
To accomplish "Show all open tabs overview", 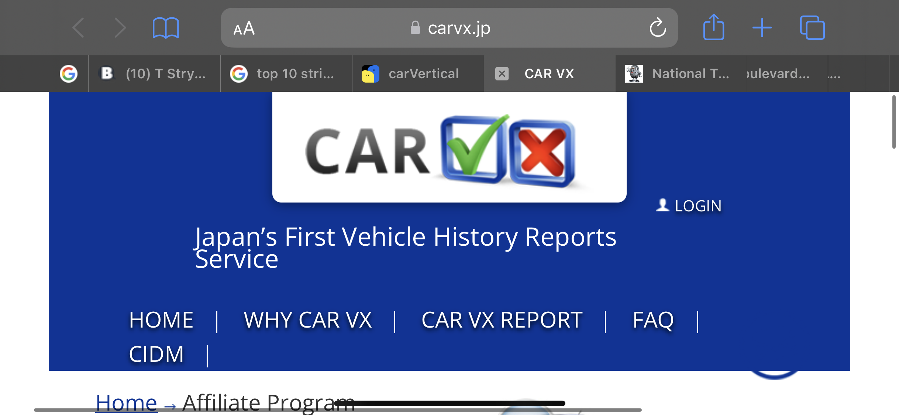I will click(x=812, y=28).
